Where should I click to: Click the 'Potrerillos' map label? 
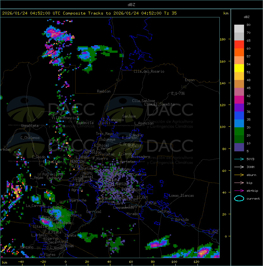53,174
